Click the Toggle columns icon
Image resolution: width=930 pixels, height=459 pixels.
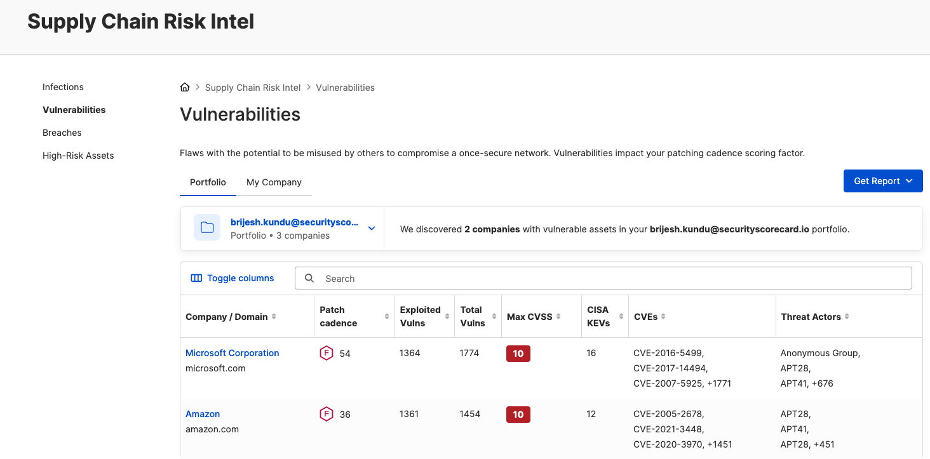point(196,278)
